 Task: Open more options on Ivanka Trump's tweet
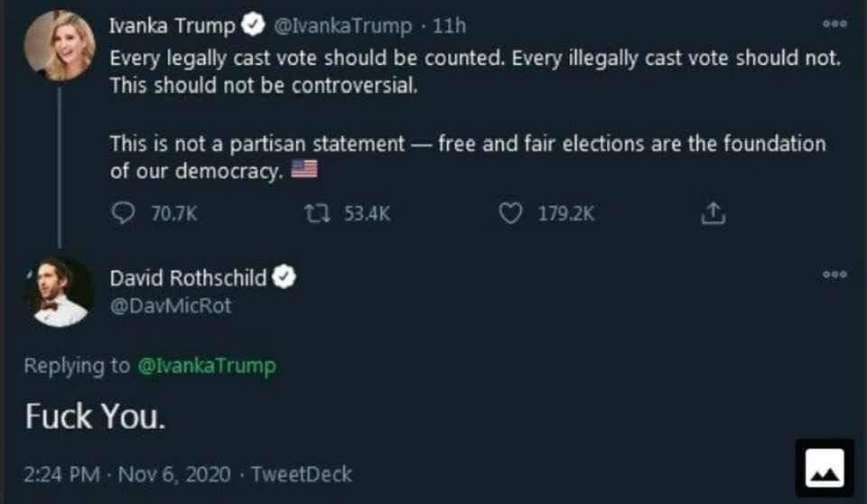click(x=834, y=24)
